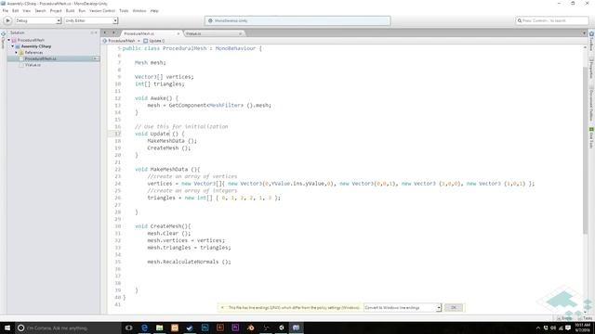Viewport: 595px width, 334px height.
Task: Close the ProceduralMesh.cs tab
Action: pyautogui.click(x=178, y=33)
